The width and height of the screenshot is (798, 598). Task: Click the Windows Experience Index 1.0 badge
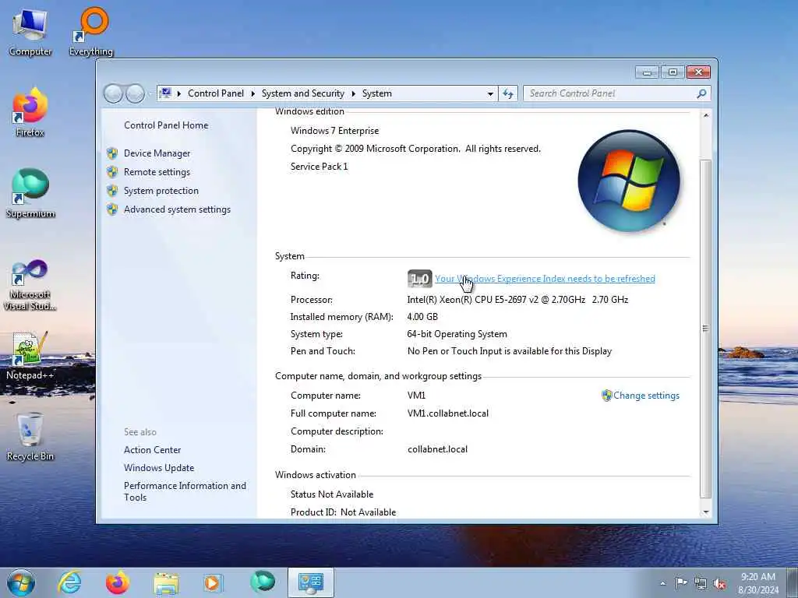coord(420,279)
